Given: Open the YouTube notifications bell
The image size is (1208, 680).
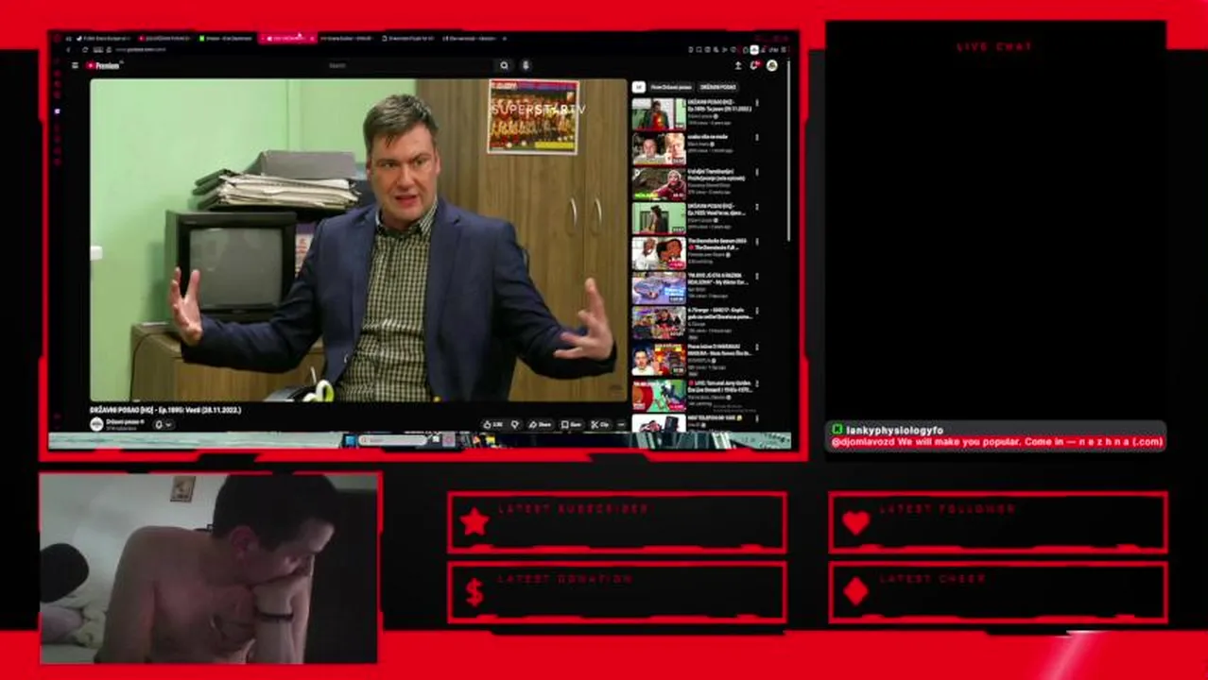Looking at the screenshot, I should pos(754,65).
